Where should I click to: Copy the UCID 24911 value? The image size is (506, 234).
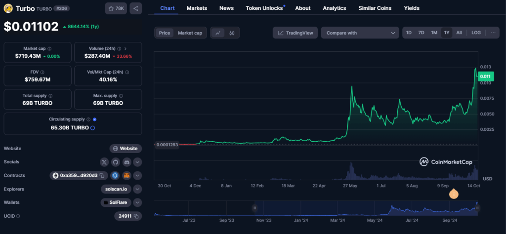(x=136, y=216)
